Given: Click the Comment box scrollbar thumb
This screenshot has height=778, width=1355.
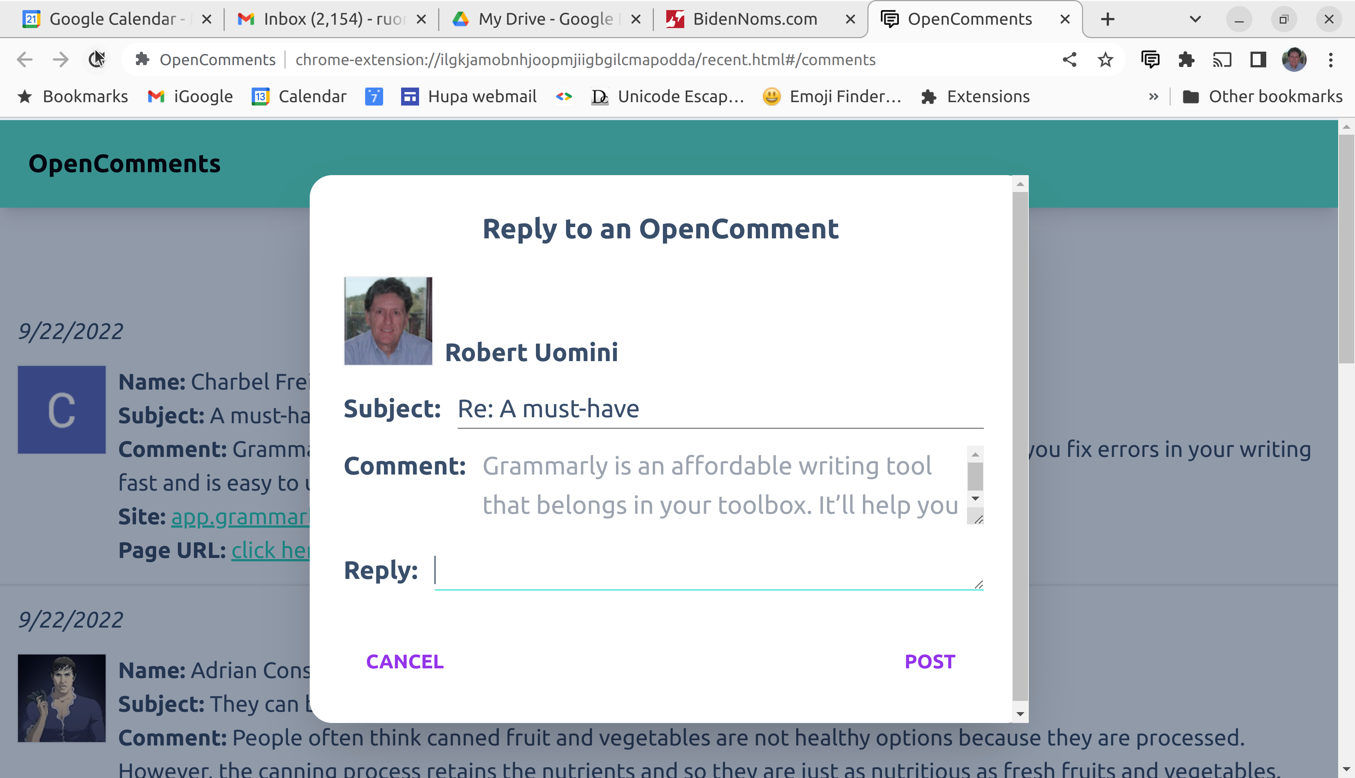Looking at the screenshot, I should (x=975, y=476).
